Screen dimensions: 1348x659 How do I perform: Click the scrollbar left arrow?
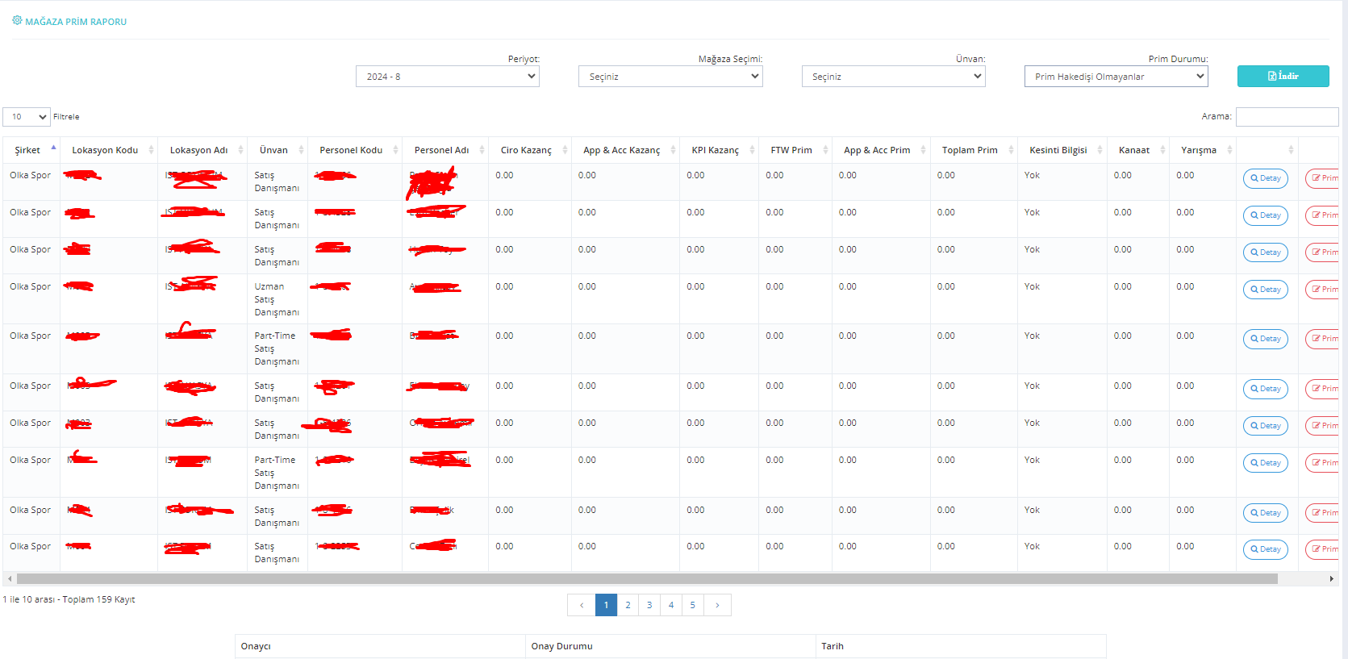pos(9,578)
